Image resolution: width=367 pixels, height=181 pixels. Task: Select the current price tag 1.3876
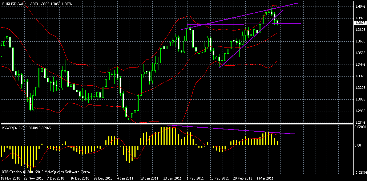click(360, 23)
